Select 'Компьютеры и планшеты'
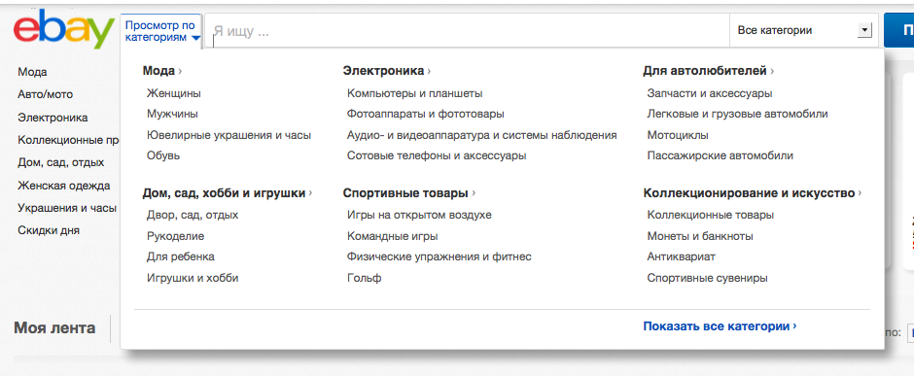 pyautogui.click(x=414, y=93)
